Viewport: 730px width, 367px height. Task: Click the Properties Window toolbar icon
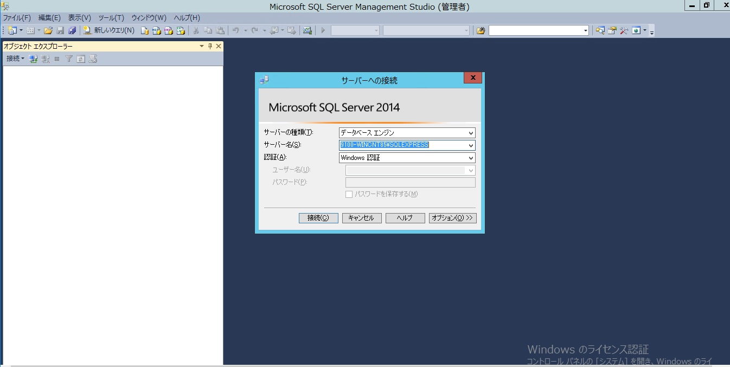click(x=612, y=30)
